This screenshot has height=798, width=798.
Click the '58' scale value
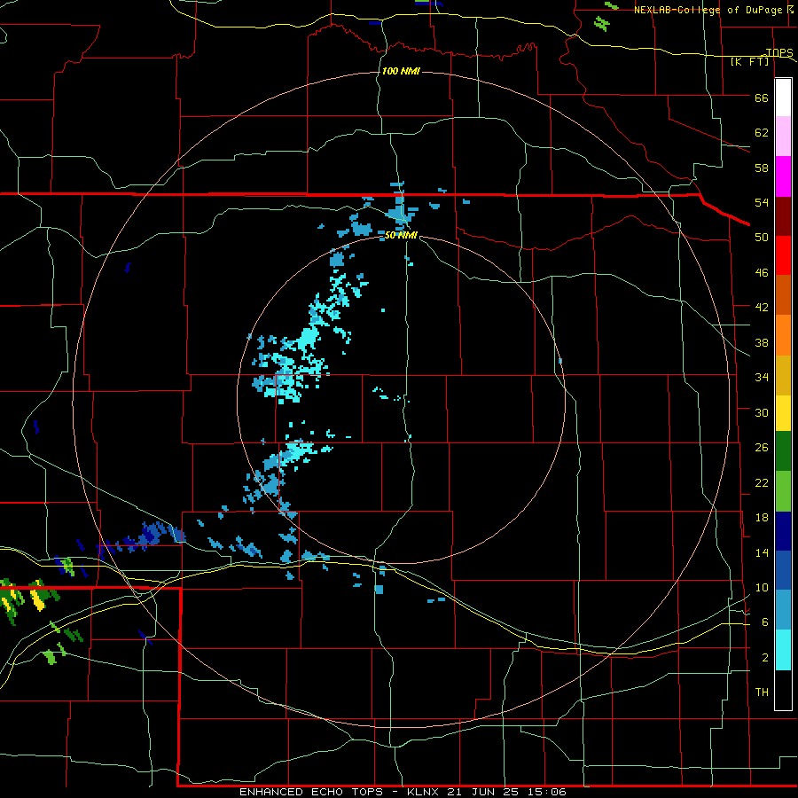(762, 168)
